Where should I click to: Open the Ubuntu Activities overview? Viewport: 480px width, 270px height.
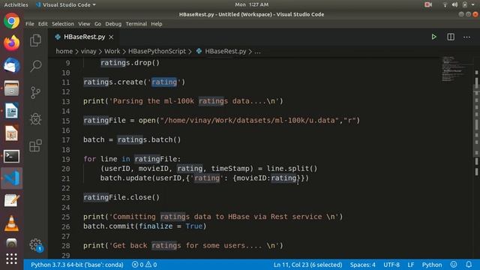click(x=16, y=4)
